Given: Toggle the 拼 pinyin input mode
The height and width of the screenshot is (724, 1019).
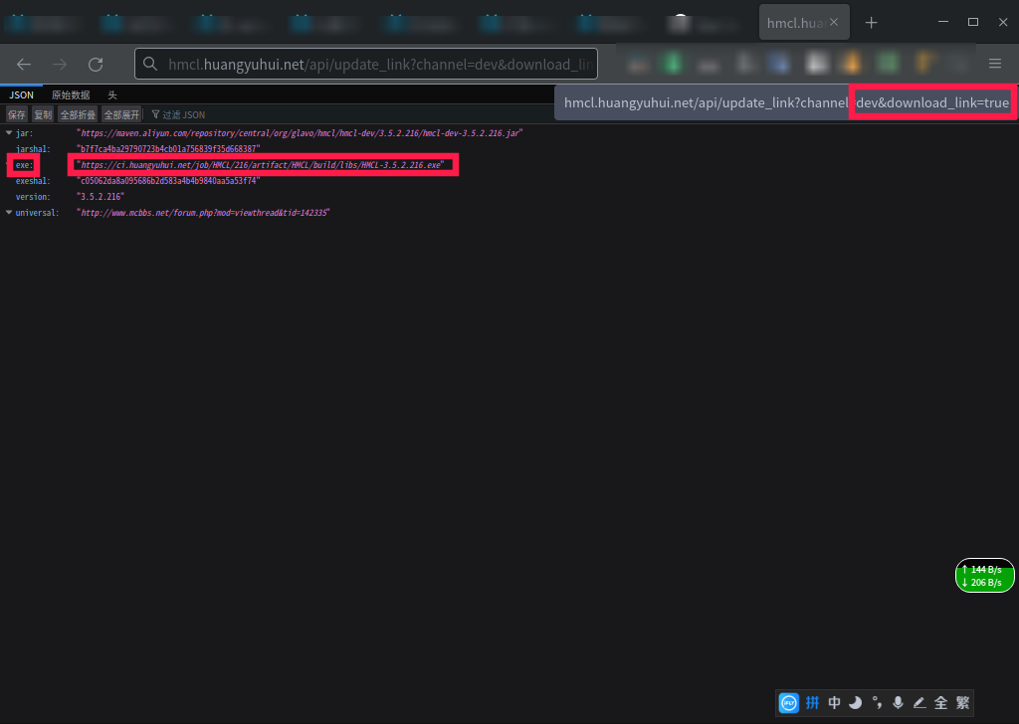Looking at the screenshot, I should pos(812,702).
